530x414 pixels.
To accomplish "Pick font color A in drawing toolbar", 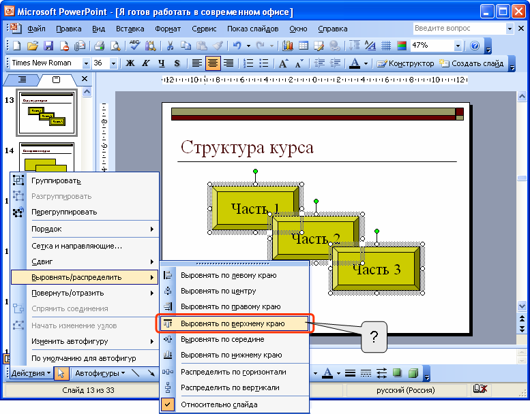I will point(327,373).
